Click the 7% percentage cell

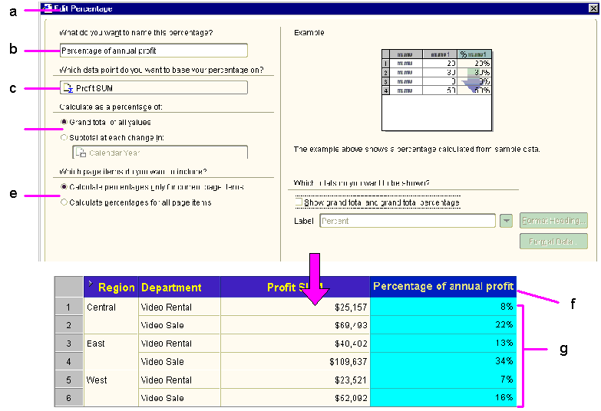(443, 380)
